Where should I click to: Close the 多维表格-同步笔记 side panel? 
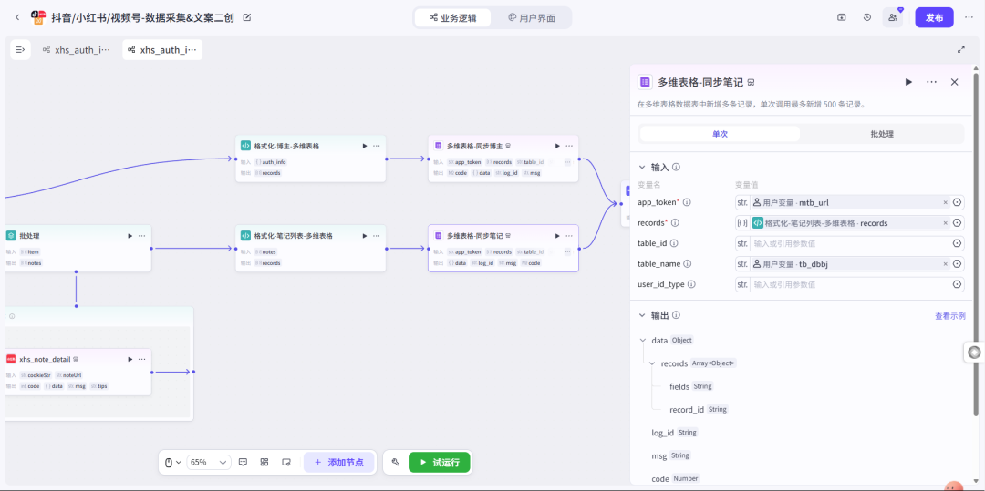(x=954, y=82)
